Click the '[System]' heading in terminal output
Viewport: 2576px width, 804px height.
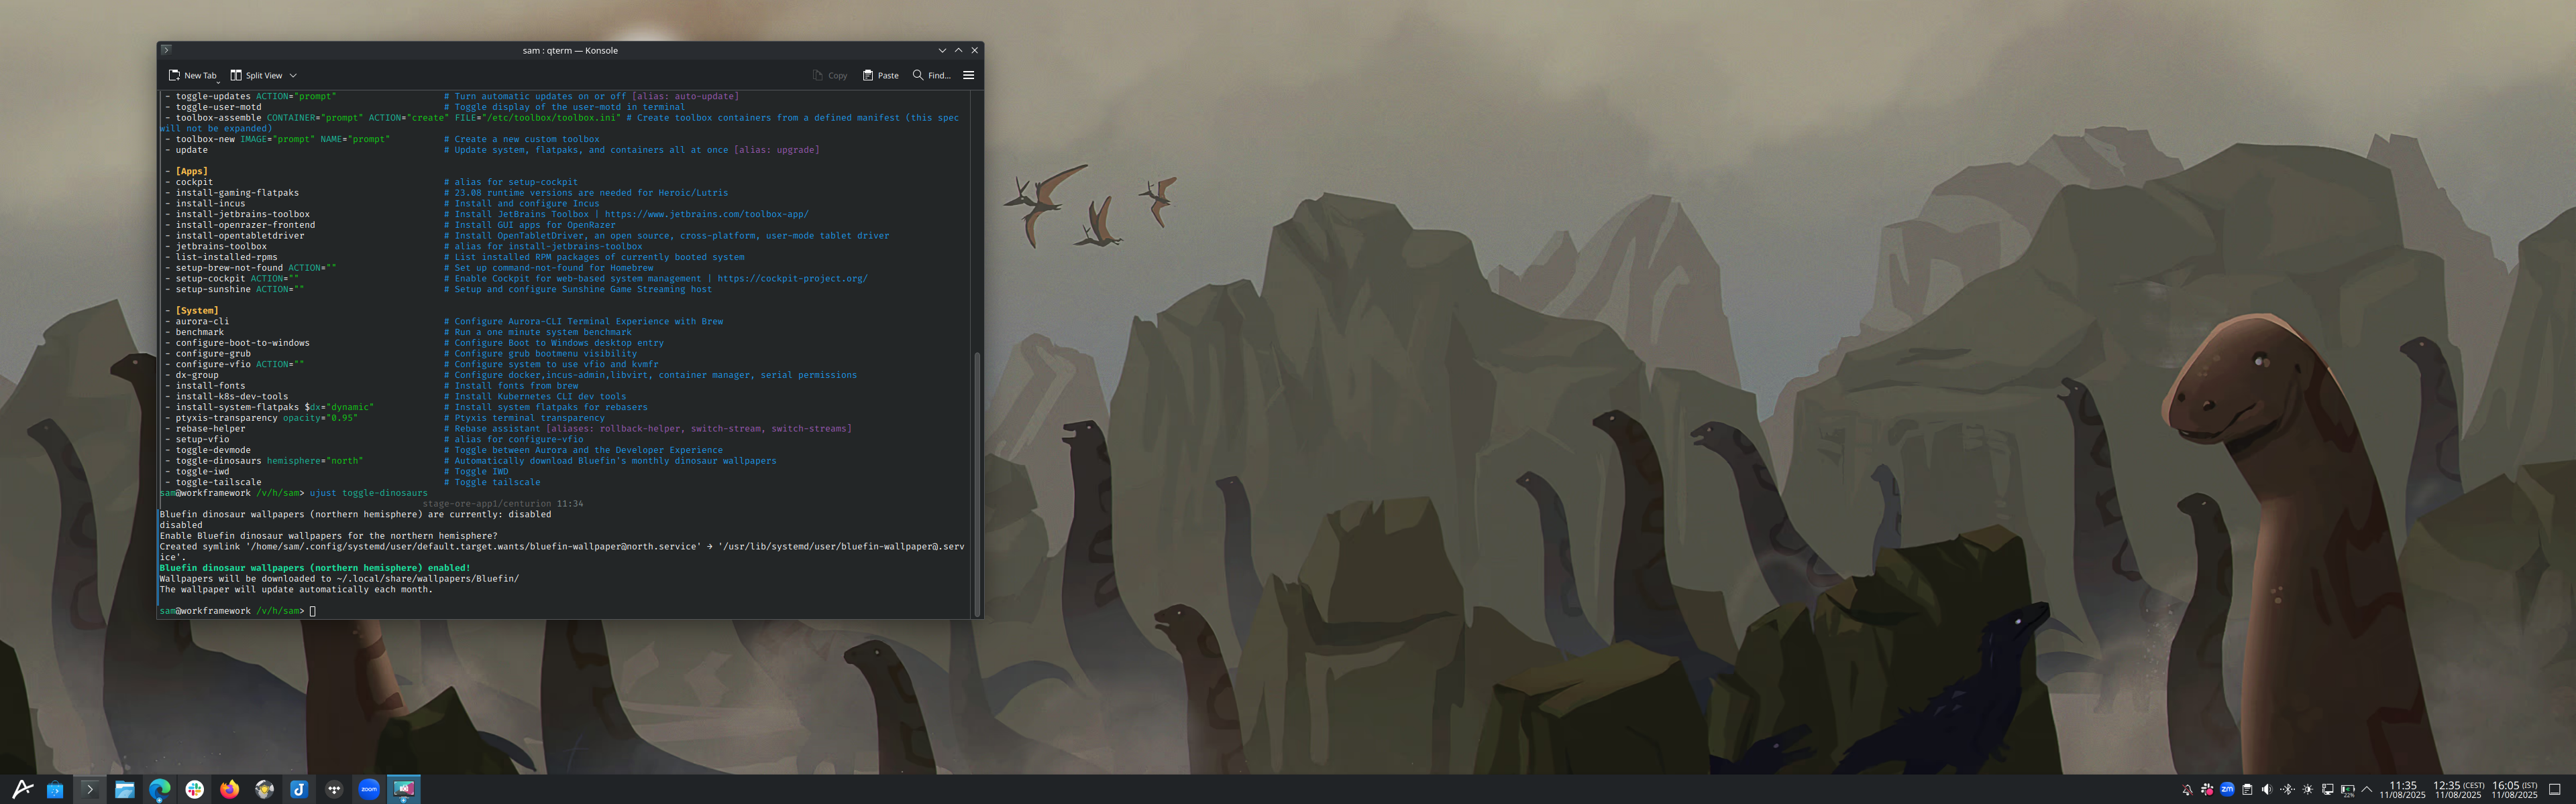(197, 311)
